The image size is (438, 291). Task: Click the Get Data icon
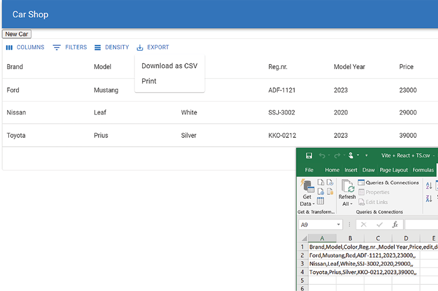click(306, 187)
